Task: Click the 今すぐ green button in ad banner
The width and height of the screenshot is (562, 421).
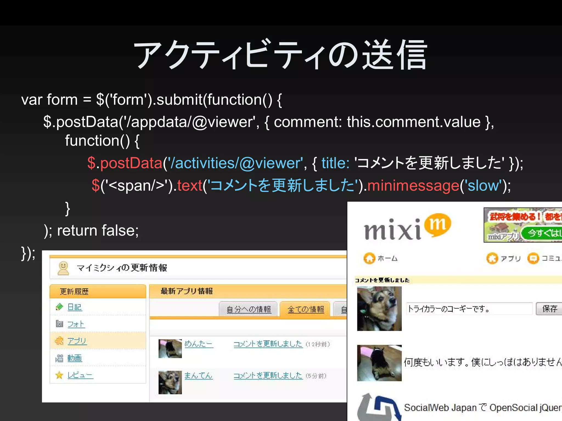Action: [542, 233]
